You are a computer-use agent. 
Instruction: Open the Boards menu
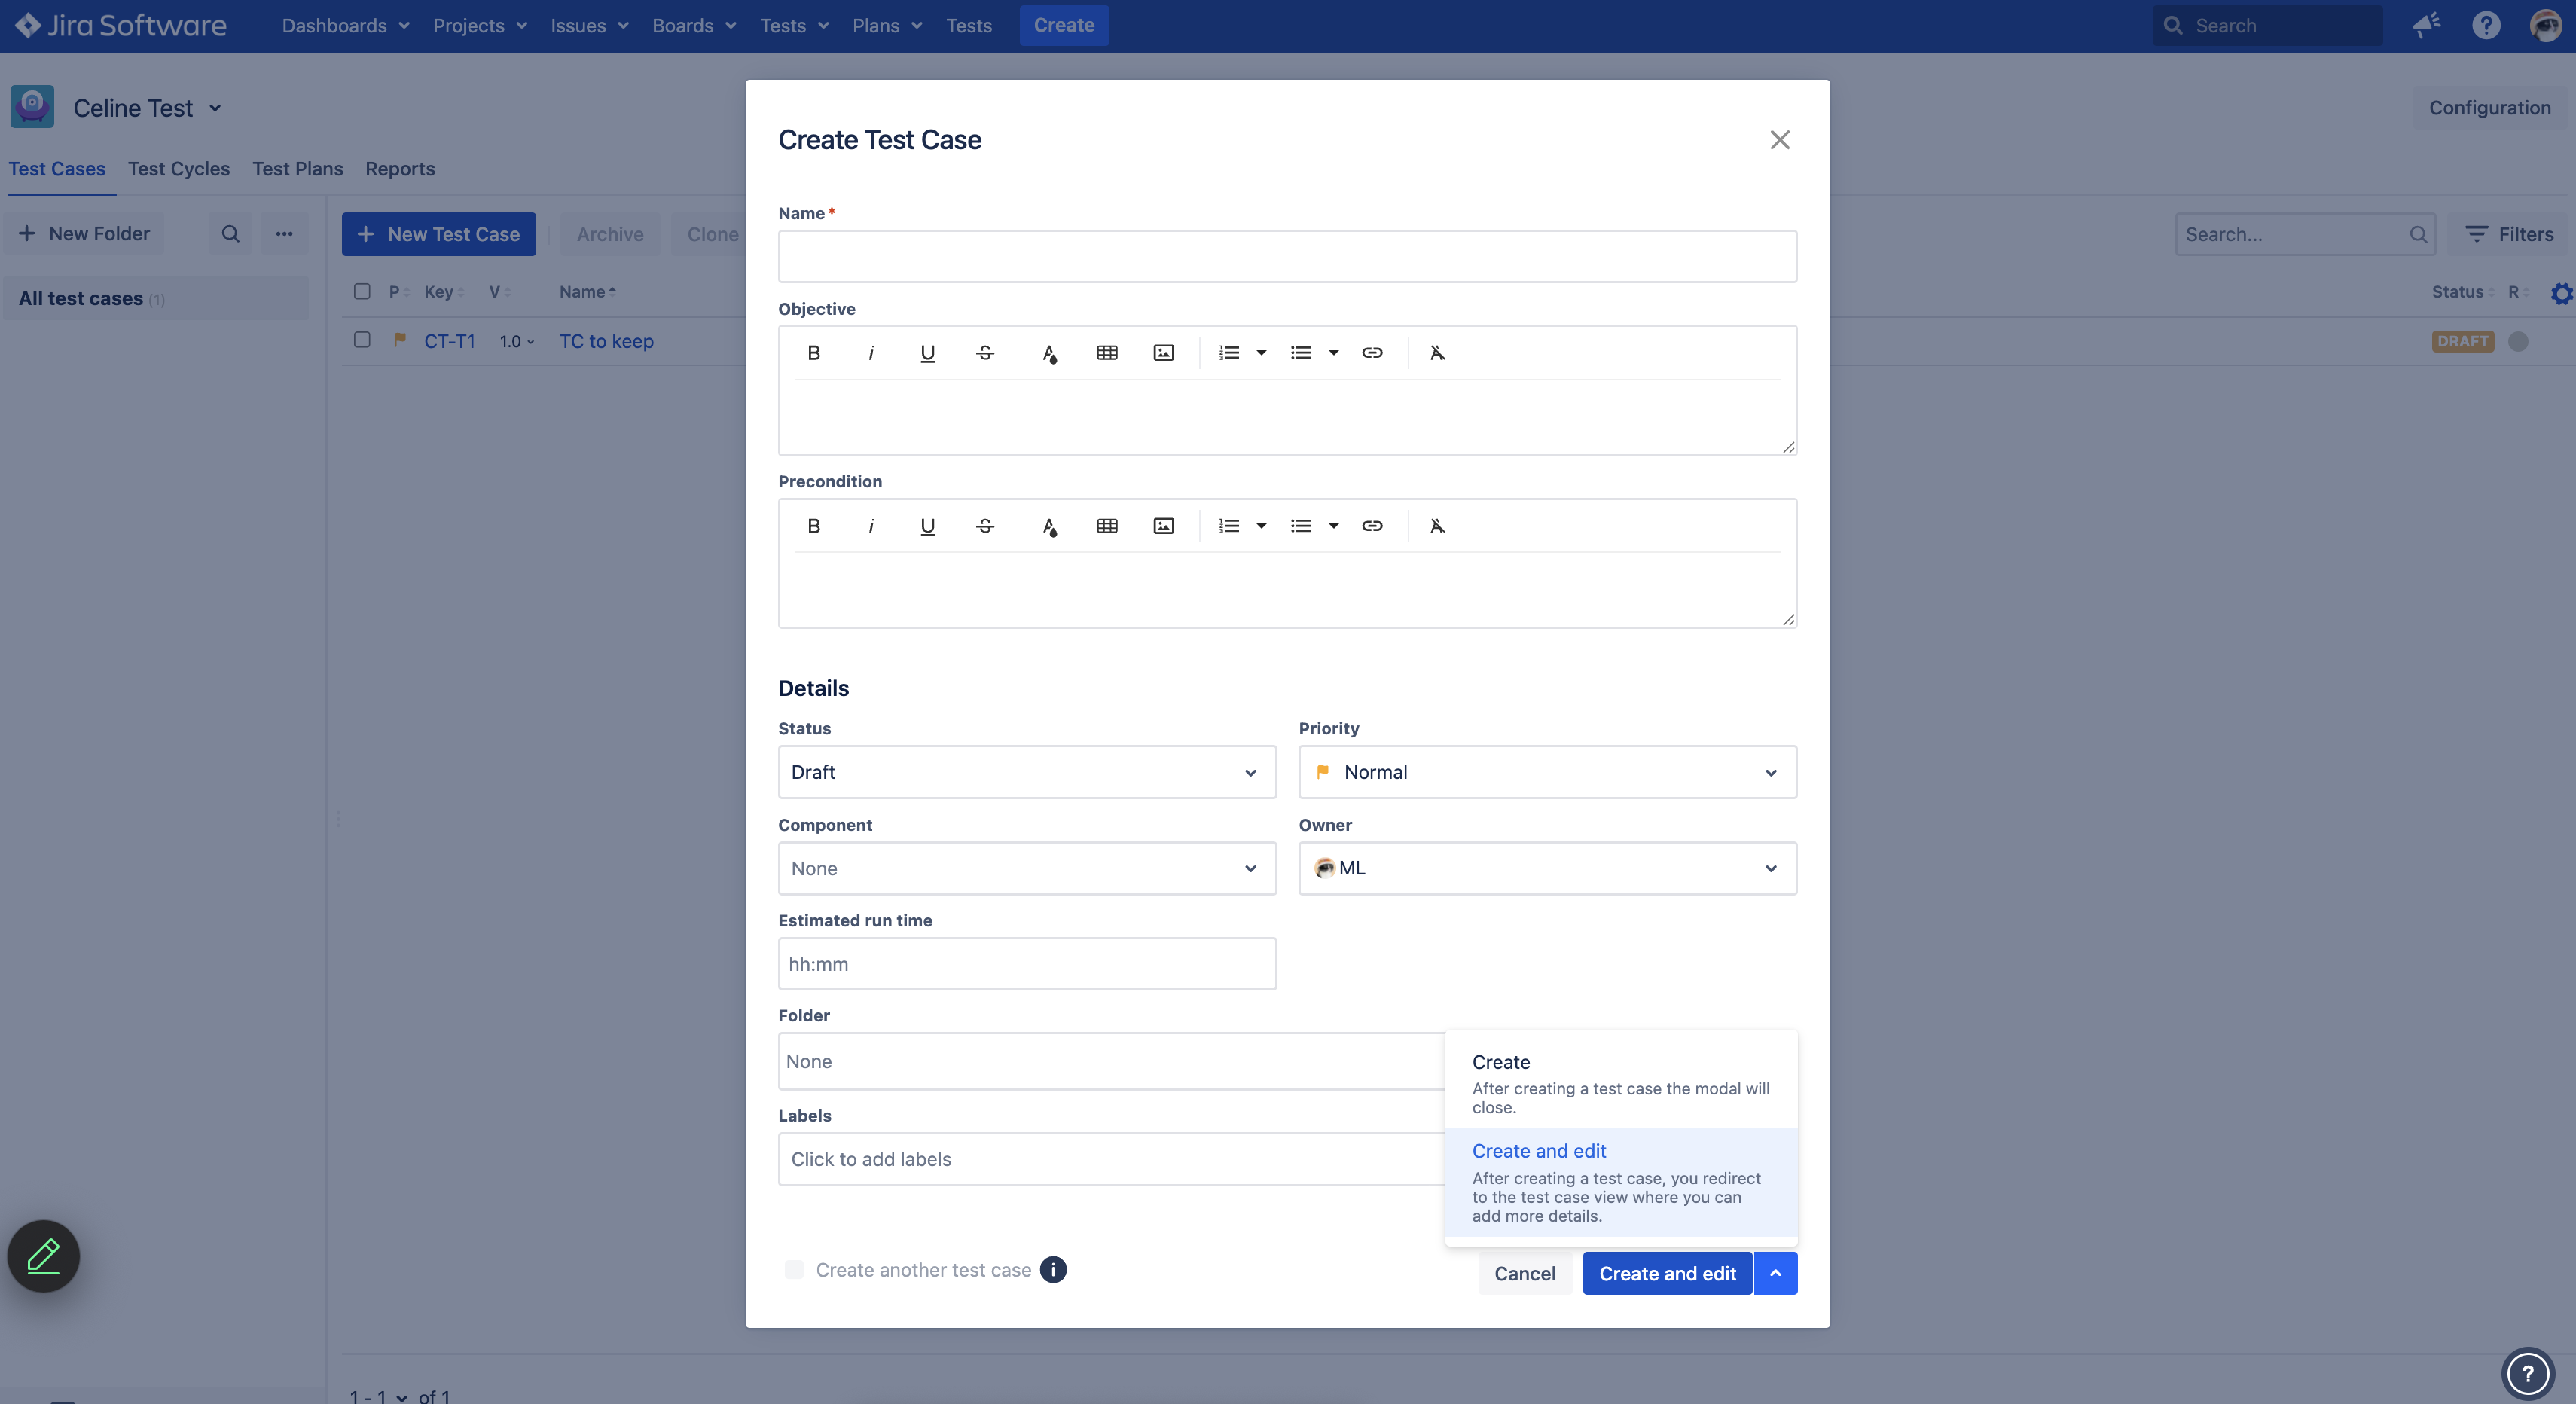pos(692,25)
